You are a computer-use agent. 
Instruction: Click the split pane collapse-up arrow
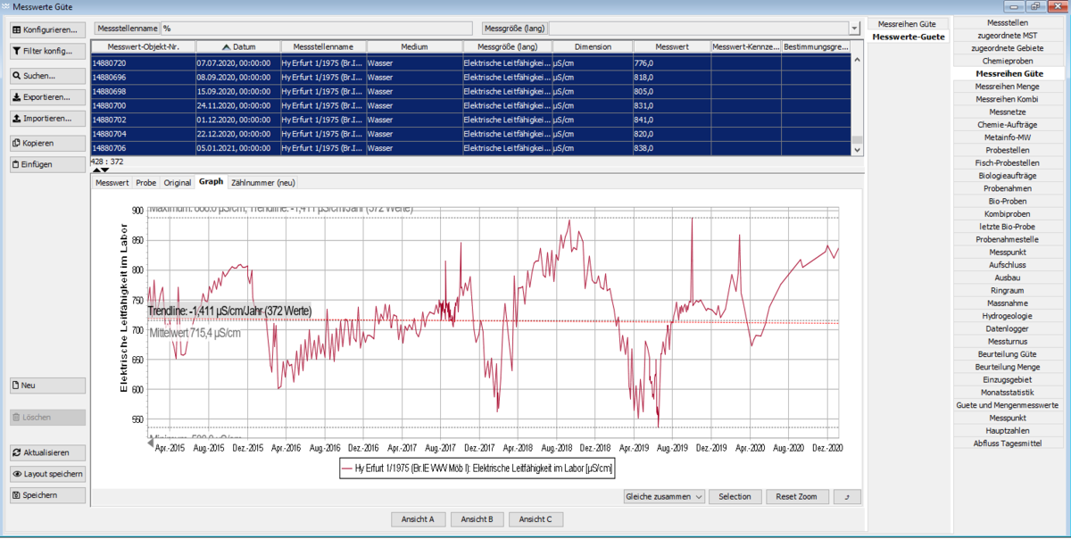(x=96, y=170)
